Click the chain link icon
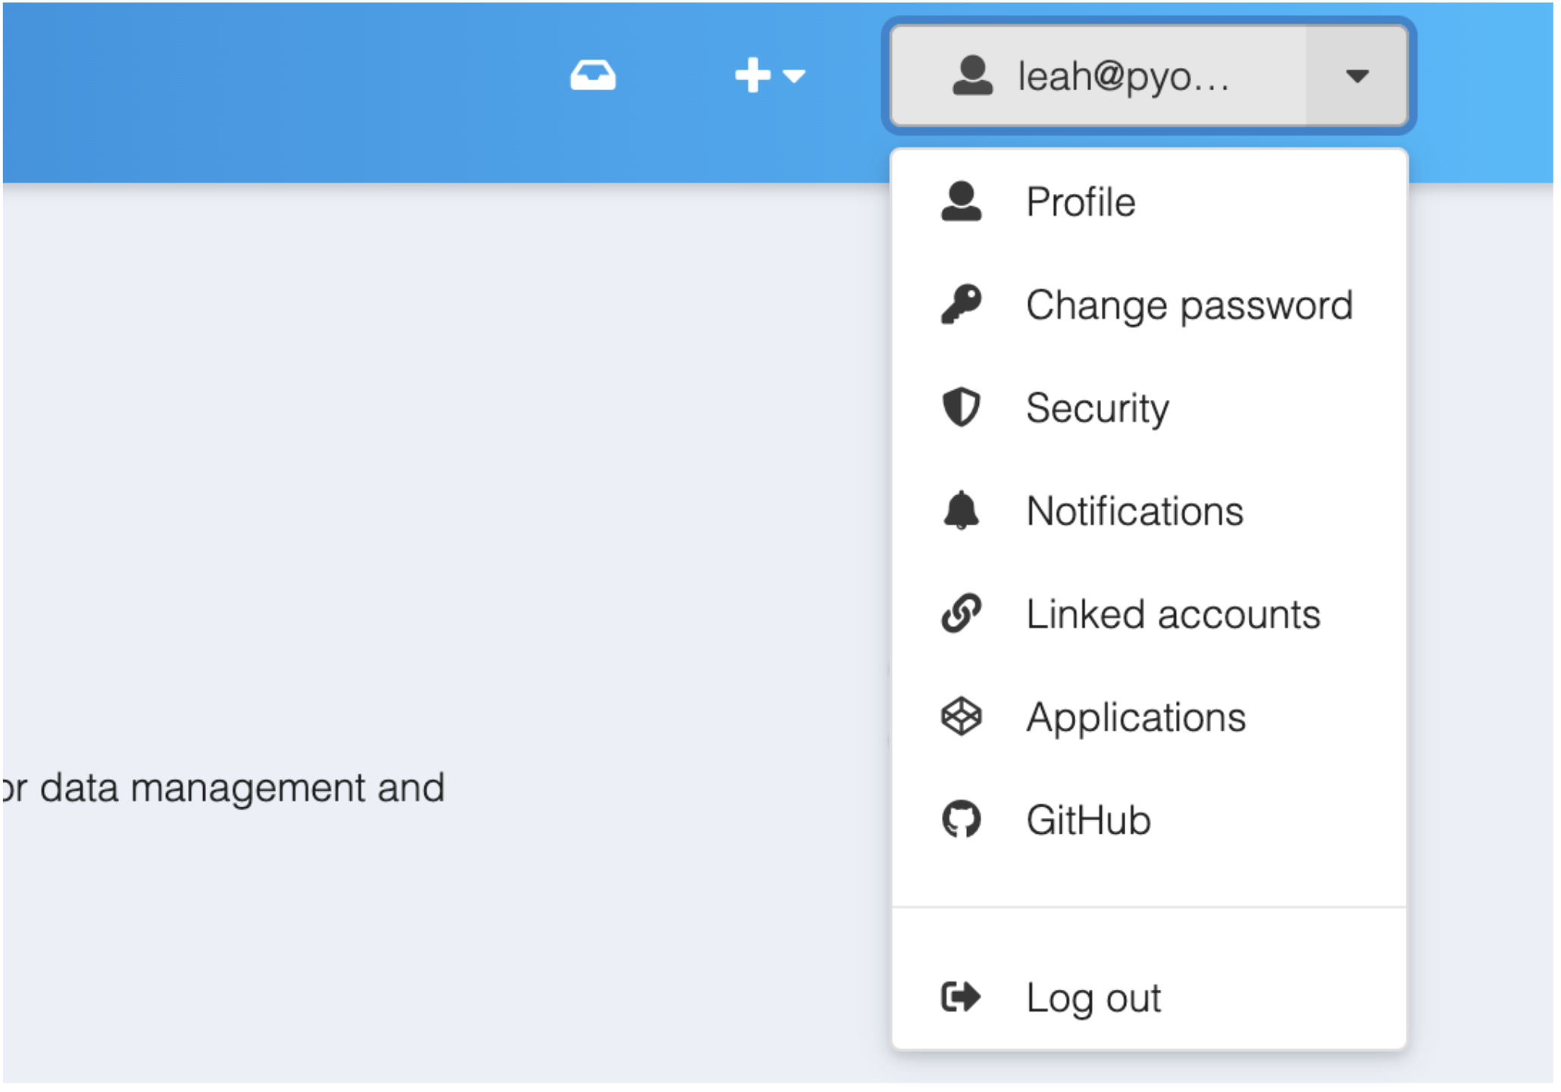Image resolution: width=1561 pixels, height=1092 pixels. pyautogui.click(x=961, y=613)
